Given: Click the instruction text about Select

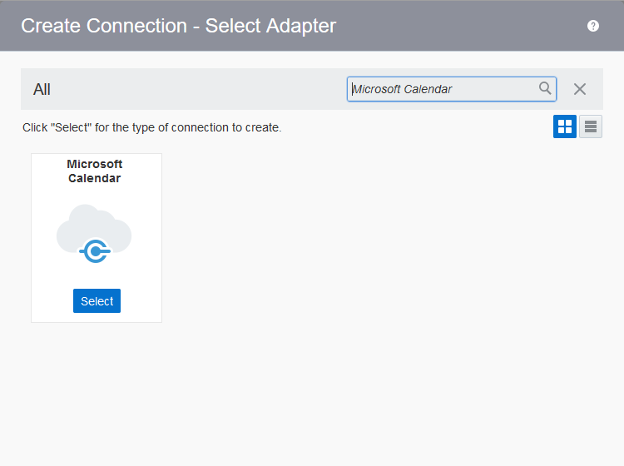Looking at the screenshot, I should tap(151, 127).
